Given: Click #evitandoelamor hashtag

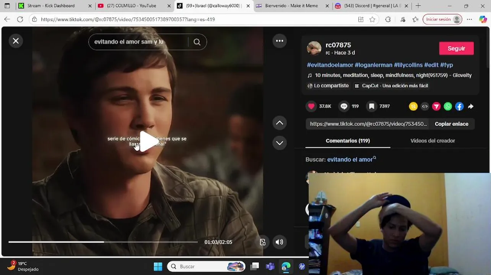Looking at the screenshot, I should [330, 65].
